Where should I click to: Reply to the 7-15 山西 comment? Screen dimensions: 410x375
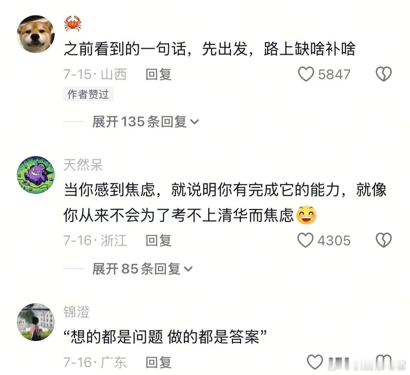point(158,74)
